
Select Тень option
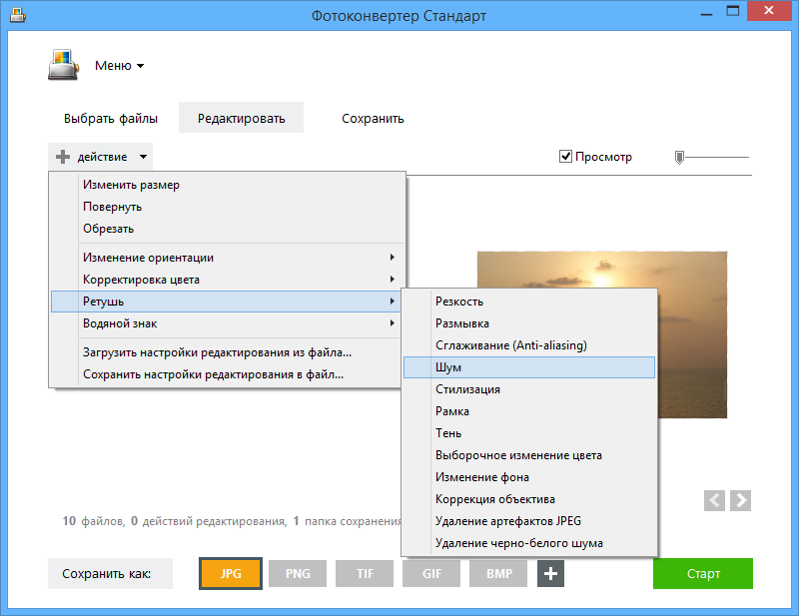[x=529, y=433]
